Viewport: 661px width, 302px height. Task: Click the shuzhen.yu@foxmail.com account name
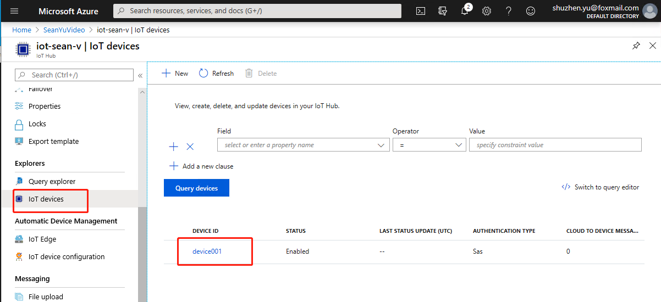596,8
